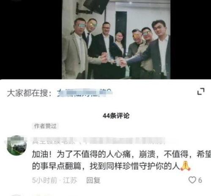
Task: Tap the wall-mounted speaker in video
Action: coord(96,6)
